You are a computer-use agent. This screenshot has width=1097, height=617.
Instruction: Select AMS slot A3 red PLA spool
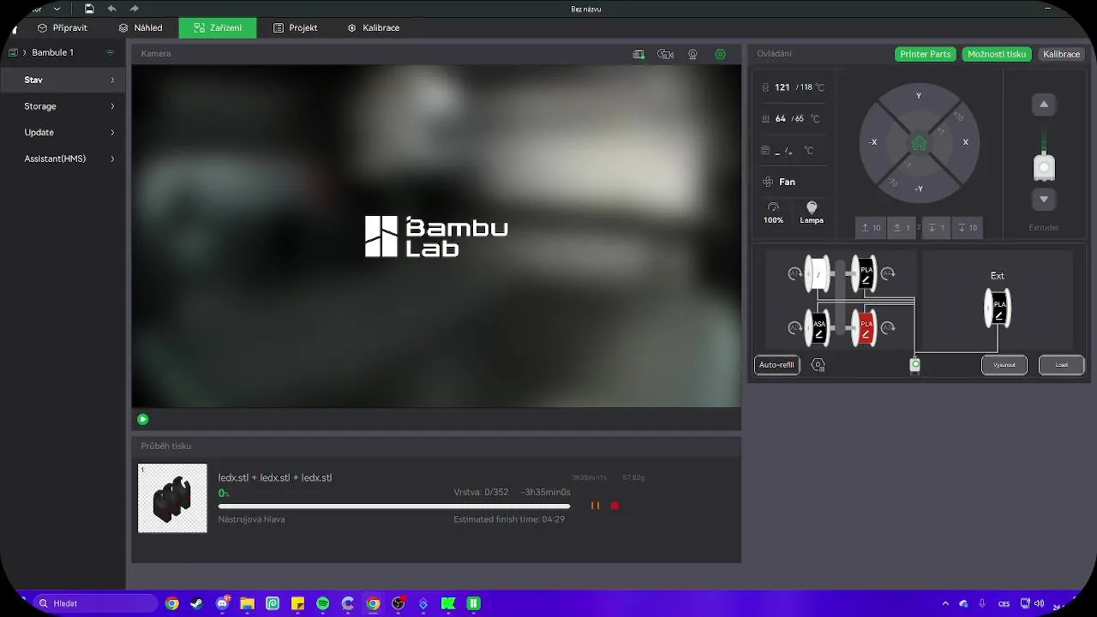click(x=866, y=327)
